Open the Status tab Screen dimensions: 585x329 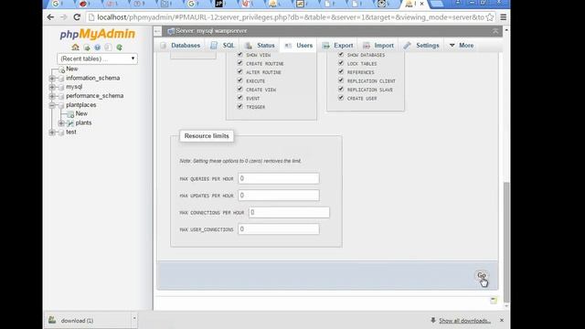coord(260,45)
